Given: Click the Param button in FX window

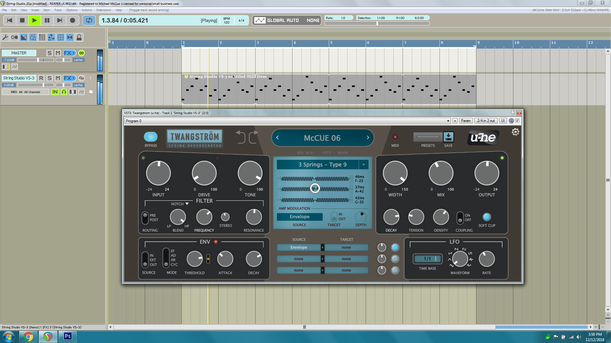Looking at the screenshot, I should point(466,121).
